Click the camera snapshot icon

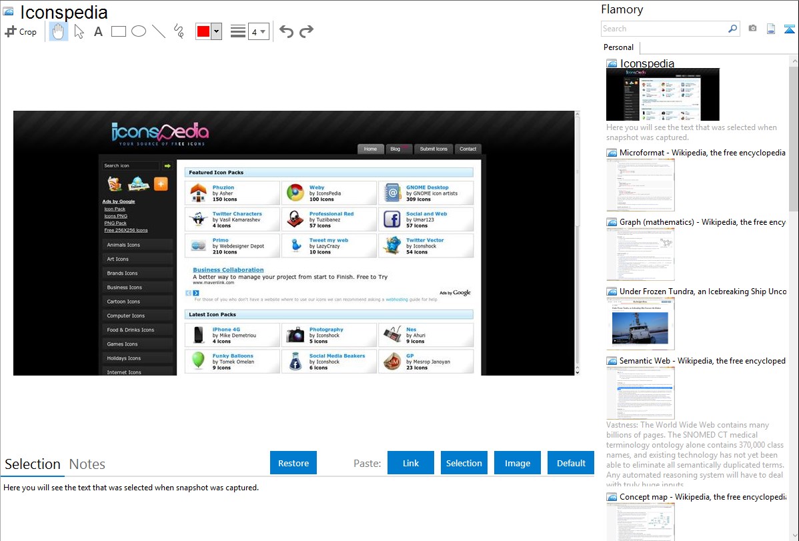[752, 29]
